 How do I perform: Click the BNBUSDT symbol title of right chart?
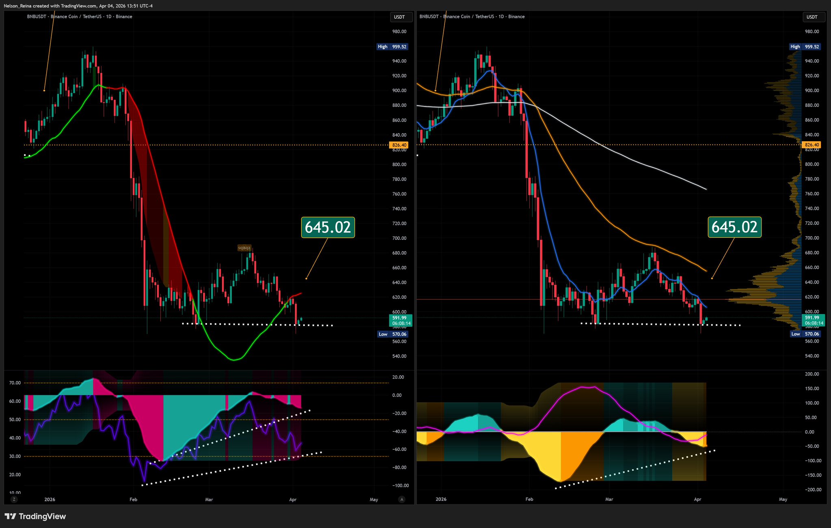pos(429,17)
